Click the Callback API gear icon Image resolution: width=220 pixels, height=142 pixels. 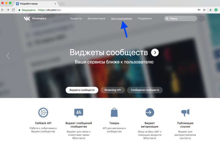pos(43,112)
